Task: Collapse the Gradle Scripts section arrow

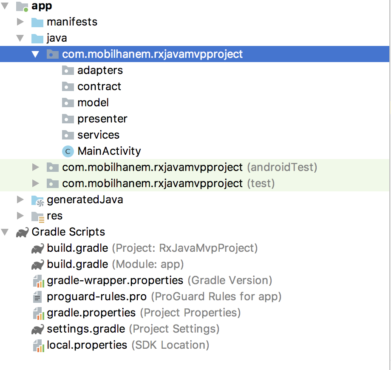Action: [5, 232]
